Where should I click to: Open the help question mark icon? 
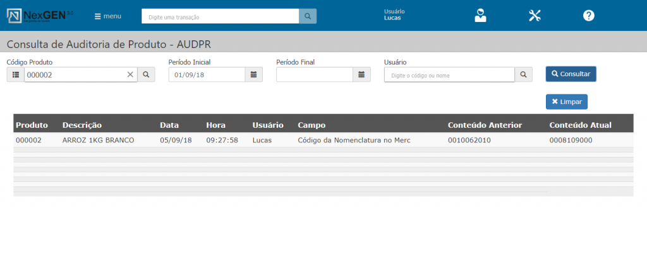point(588,16)
